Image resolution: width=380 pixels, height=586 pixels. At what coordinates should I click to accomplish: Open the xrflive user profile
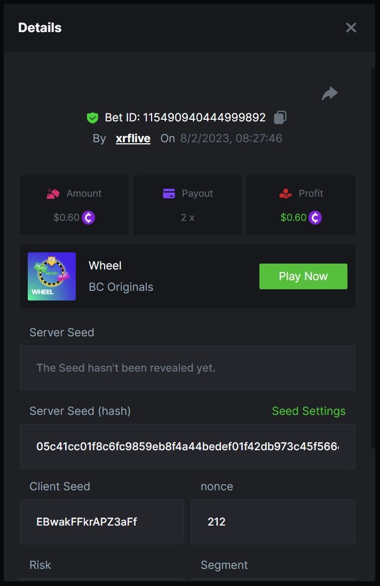click(x=133, y=138)
